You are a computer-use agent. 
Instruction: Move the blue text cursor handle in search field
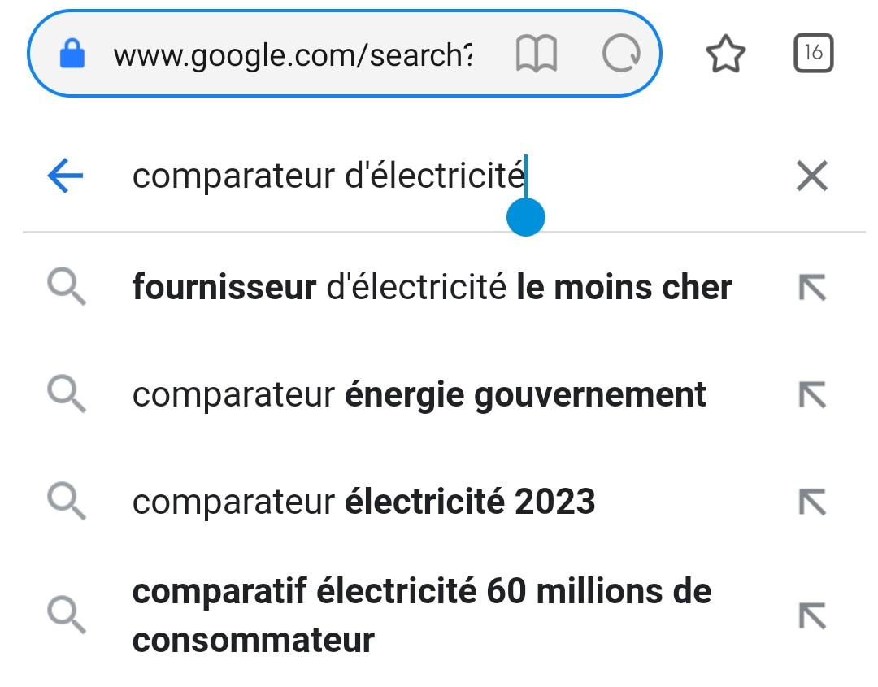click(x=525, y=216)
